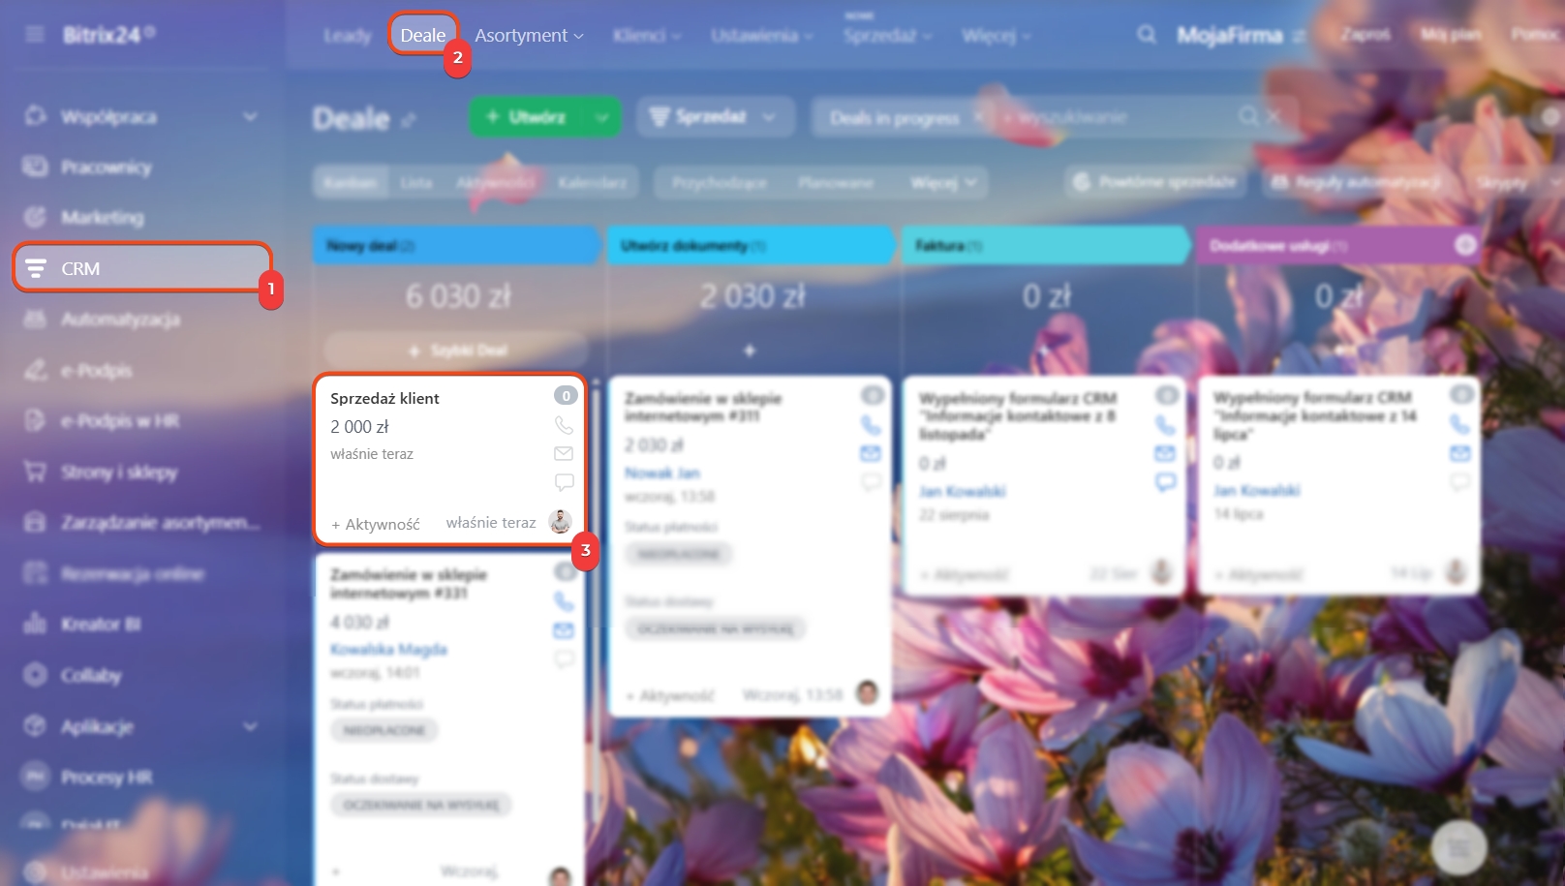Add activity via + Aktywność on Sprzedaż klient
The image size is (1565, 886).
pos(376,524)
